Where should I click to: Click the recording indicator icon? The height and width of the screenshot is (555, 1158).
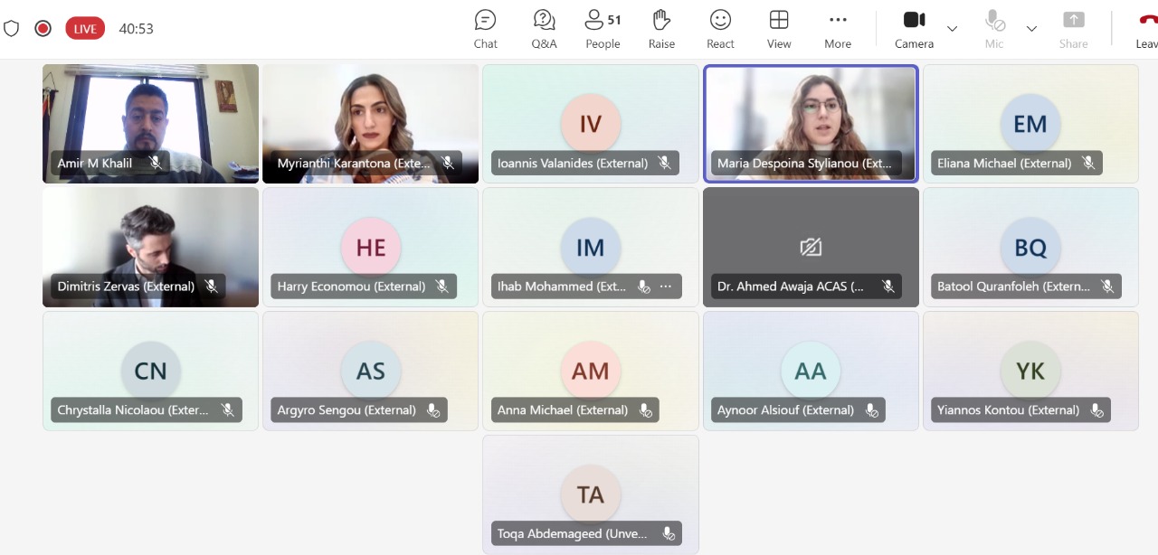point(43,29)
